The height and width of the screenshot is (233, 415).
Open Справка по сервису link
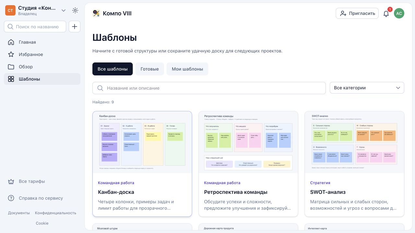[x=41, y=198]
